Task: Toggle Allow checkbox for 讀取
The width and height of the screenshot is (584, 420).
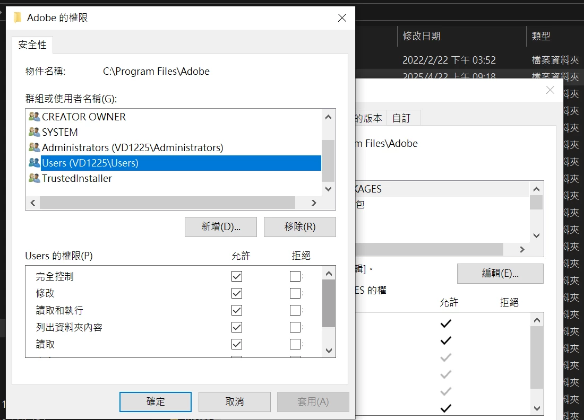Action: tap(237, 344)
